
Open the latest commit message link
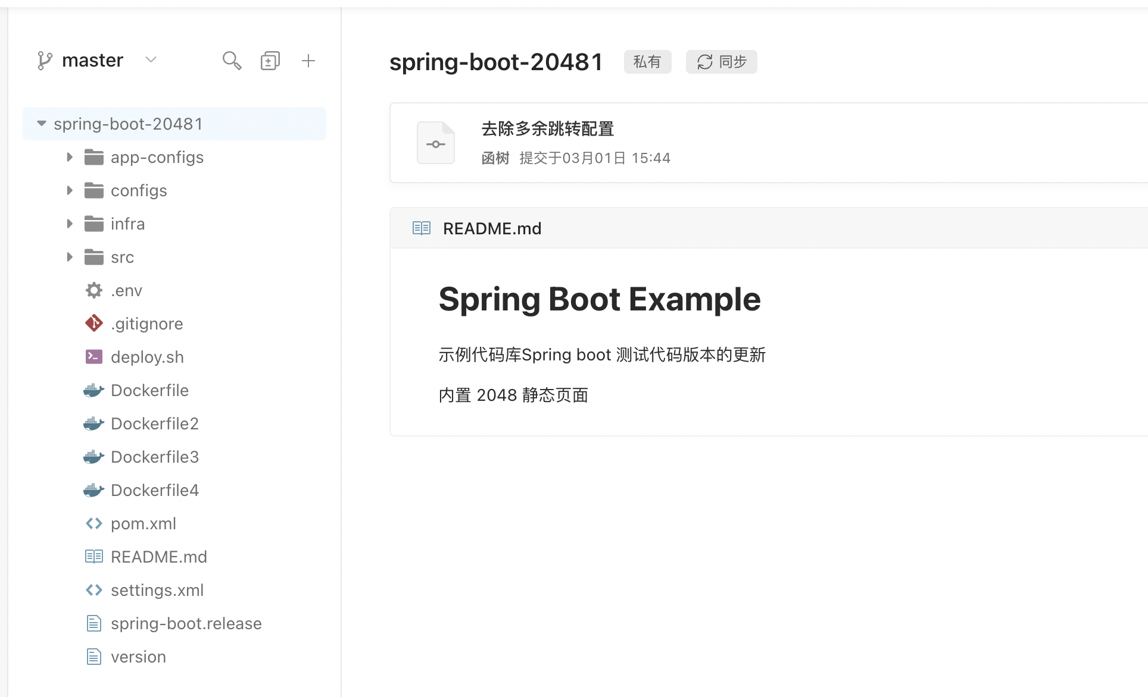(x=547, y=128)
